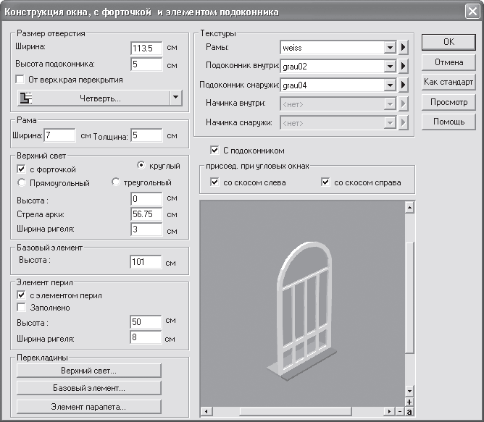Click arrow button beside Подоконник внутри texture

coord(403,66)
